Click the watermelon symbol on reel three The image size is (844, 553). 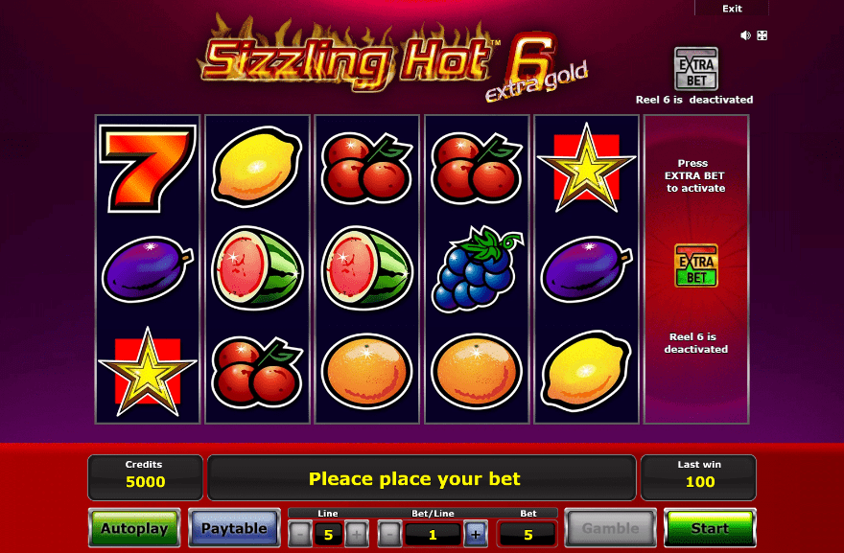click(366, 268)
